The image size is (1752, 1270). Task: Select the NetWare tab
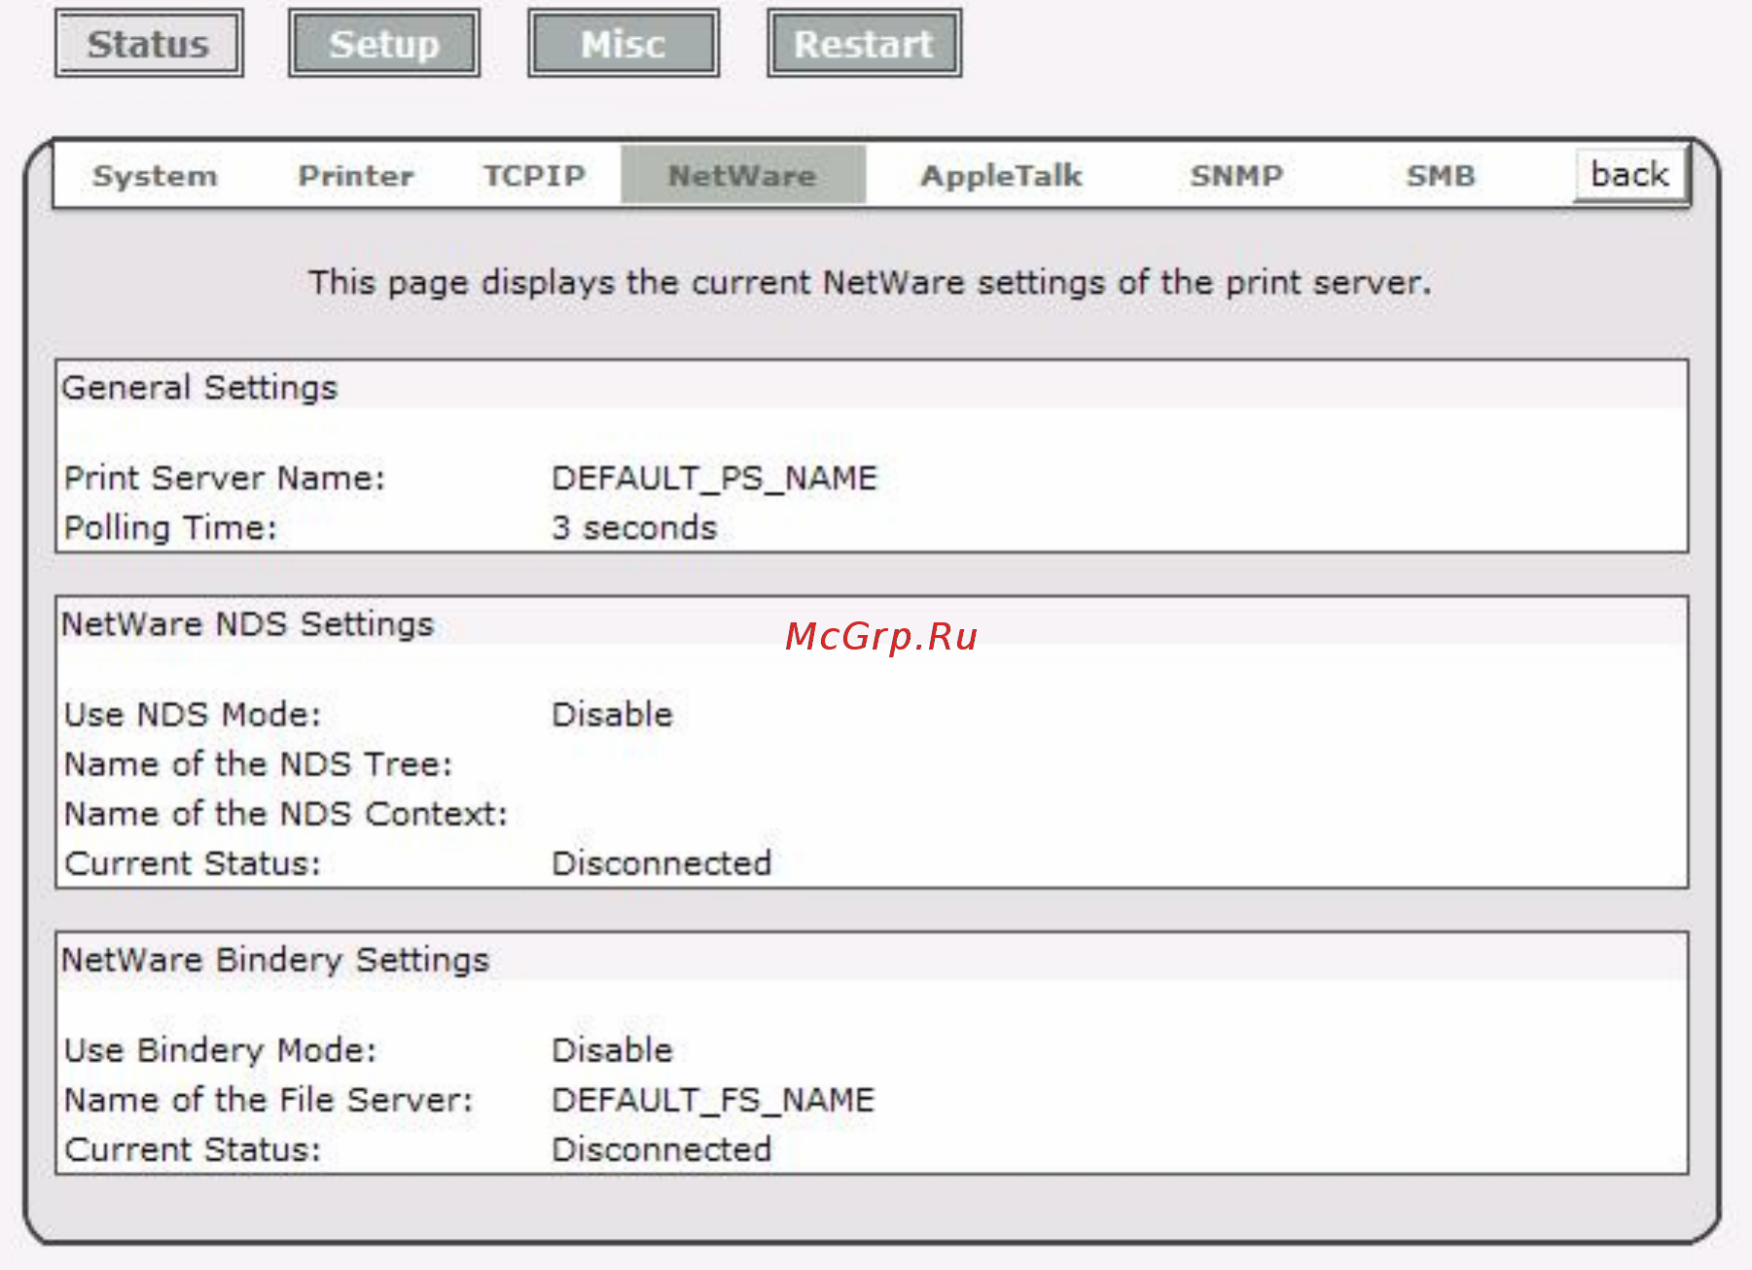(x=743, y=175)
